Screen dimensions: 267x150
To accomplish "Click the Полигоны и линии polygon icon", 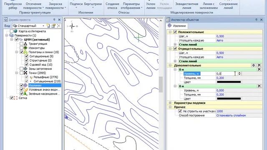I will point(25,52).
